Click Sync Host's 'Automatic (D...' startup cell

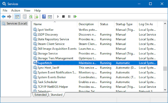click(126, 68)
